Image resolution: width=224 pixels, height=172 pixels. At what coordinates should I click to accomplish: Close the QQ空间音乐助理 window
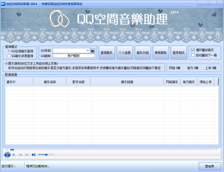(x=217, y=3)
